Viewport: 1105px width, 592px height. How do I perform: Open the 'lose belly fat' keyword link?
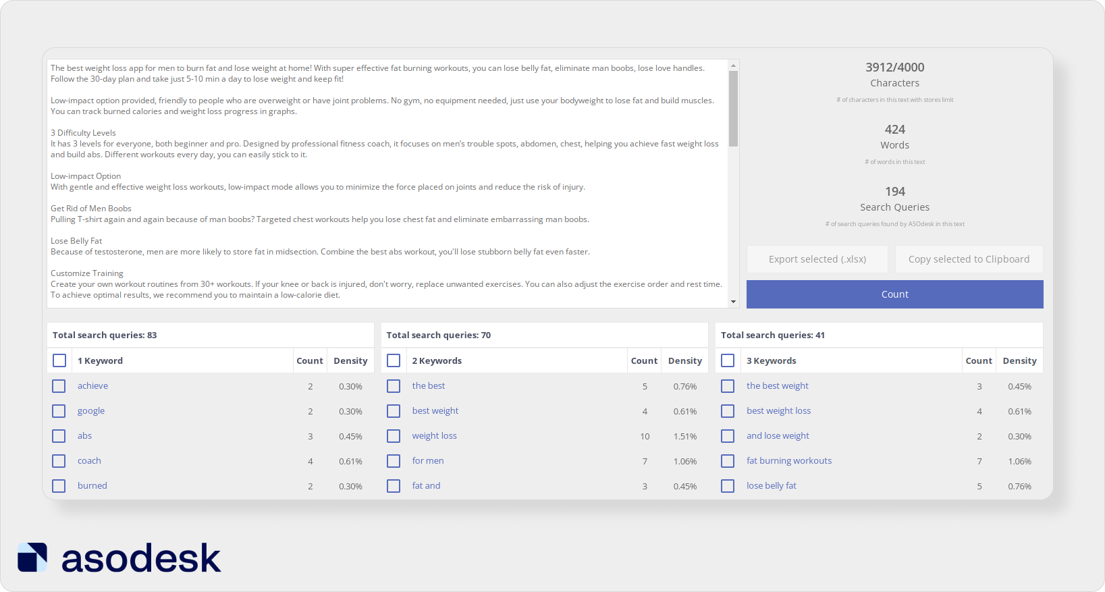pyautogui.click(x=771, y=486)
